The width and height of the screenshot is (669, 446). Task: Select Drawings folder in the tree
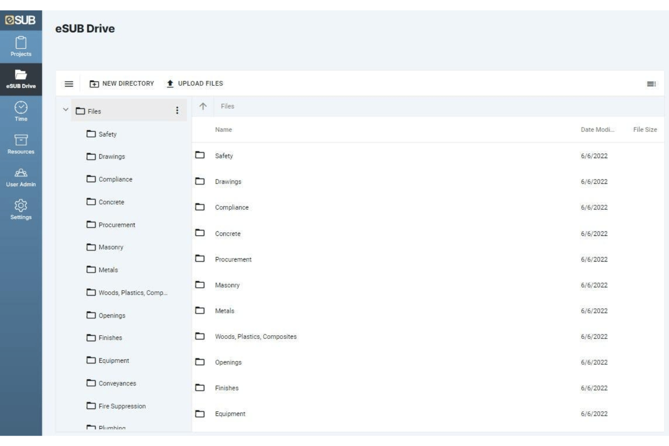106,156
